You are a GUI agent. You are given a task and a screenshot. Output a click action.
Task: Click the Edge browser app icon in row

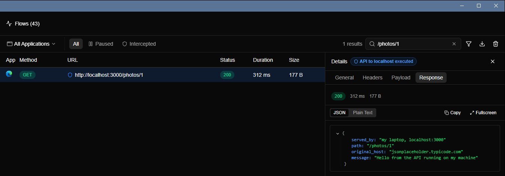(x=9, y=74)
